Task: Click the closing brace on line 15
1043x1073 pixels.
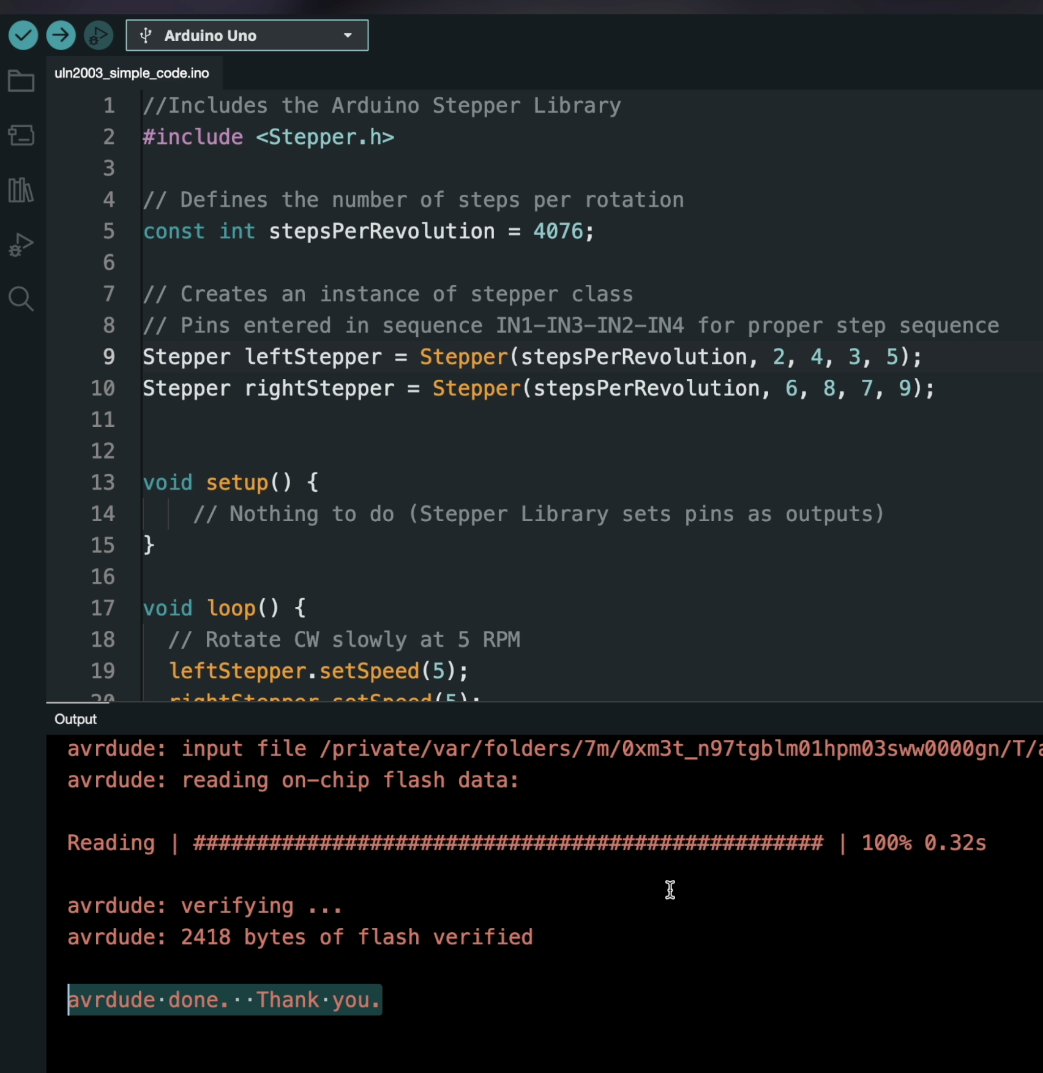Action: (149, 545)
